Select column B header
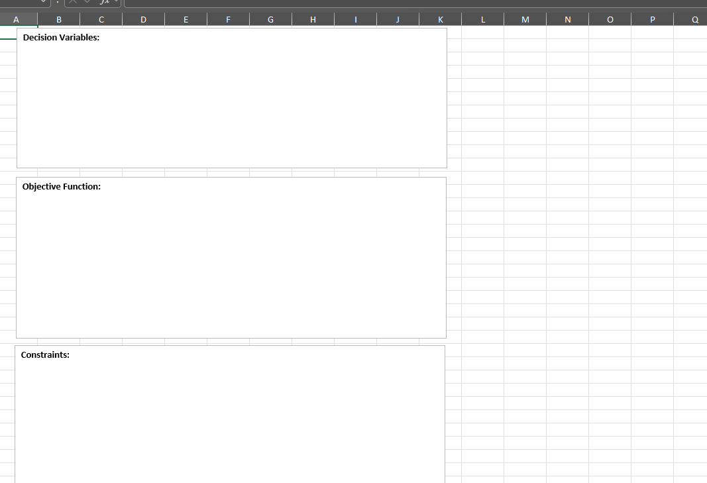 click(x=58, y=19)
